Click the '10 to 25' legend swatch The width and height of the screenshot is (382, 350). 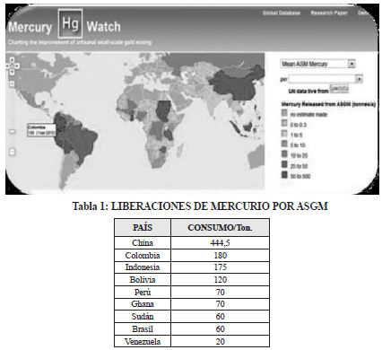[x=284, y=154]
